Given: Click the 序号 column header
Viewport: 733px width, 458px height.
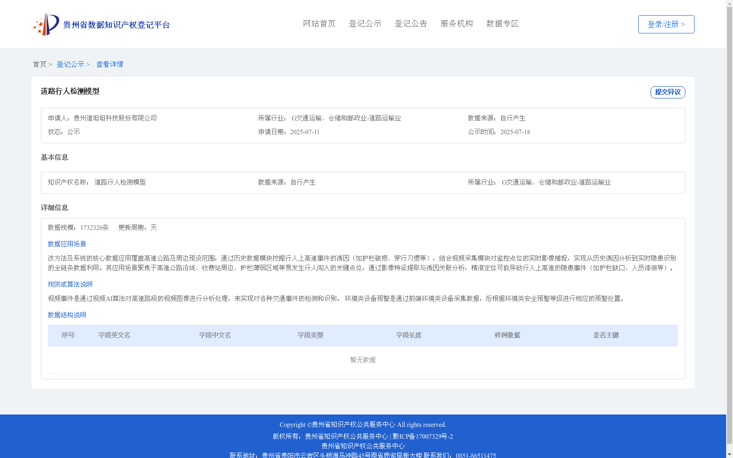Looking at the screenshot, I should point(68,335).
